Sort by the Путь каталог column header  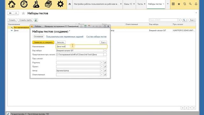[x=184, y=24]
